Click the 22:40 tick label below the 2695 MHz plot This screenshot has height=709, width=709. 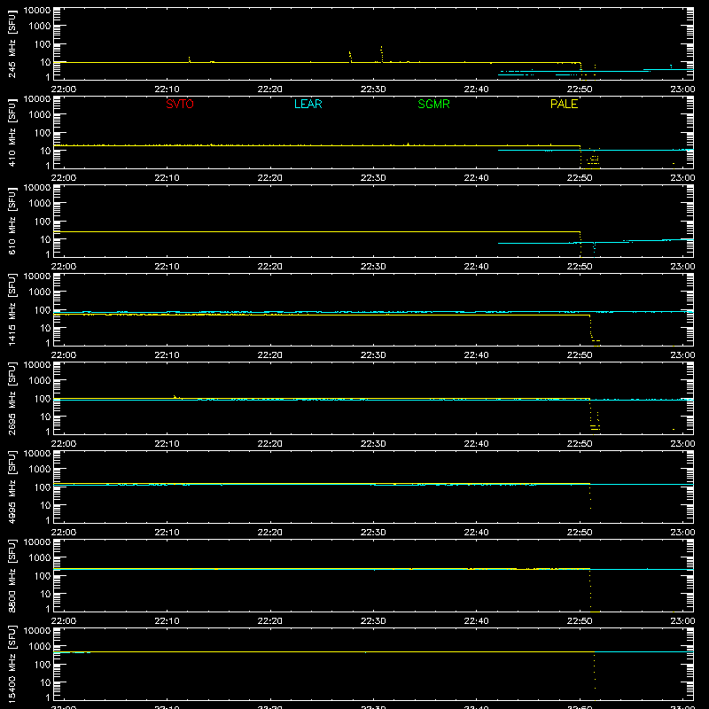476,444
